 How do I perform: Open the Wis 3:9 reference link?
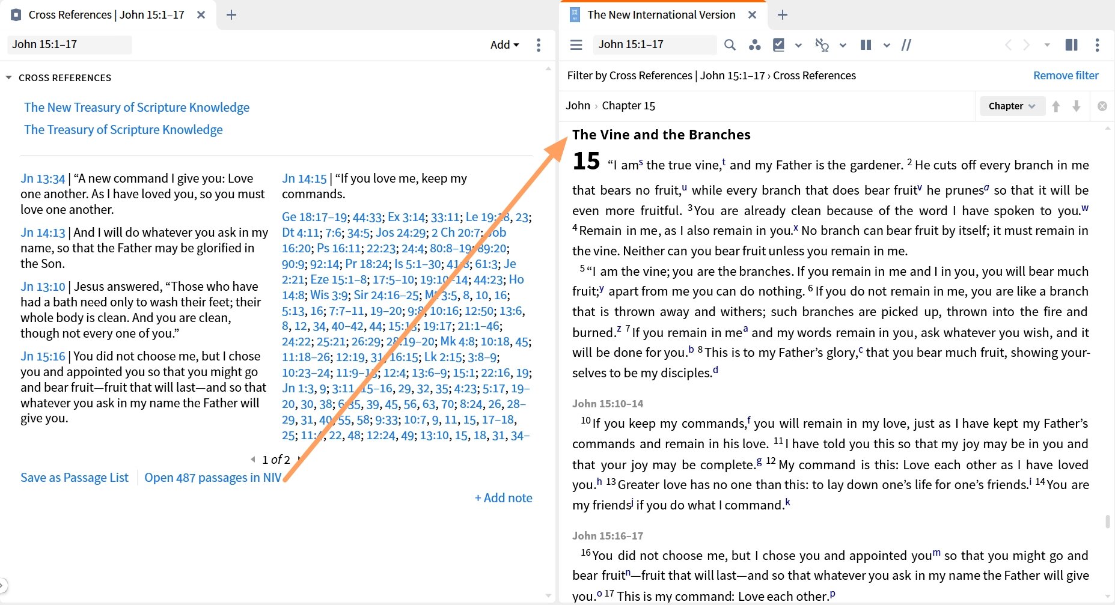329,295
